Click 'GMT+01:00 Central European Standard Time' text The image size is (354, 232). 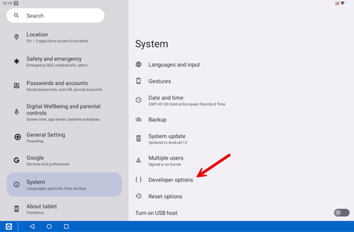(x=187, y=104)
